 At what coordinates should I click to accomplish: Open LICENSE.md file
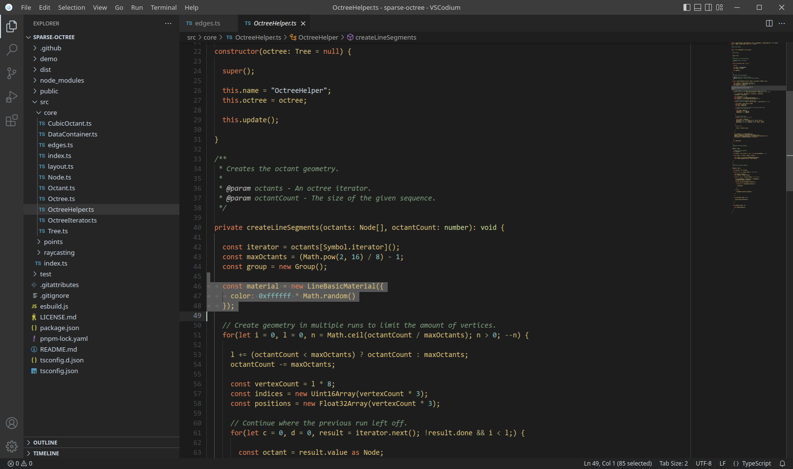(102, 317)
